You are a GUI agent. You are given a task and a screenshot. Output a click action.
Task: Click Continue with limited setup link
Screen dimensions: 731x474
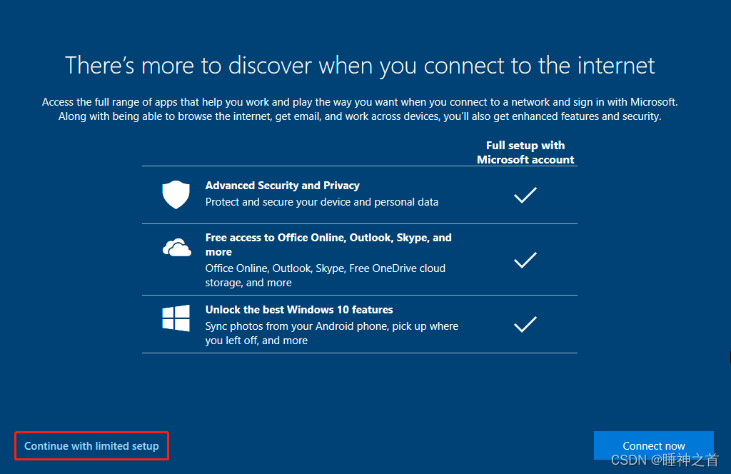(x=91, y=446)
